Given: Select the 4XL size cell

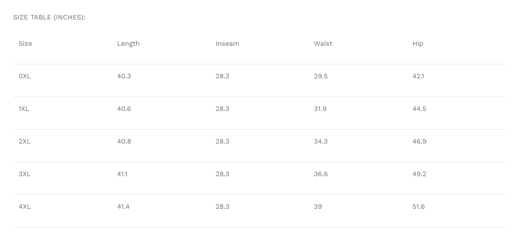Looking at the screenshot, I should pos(25,207).
